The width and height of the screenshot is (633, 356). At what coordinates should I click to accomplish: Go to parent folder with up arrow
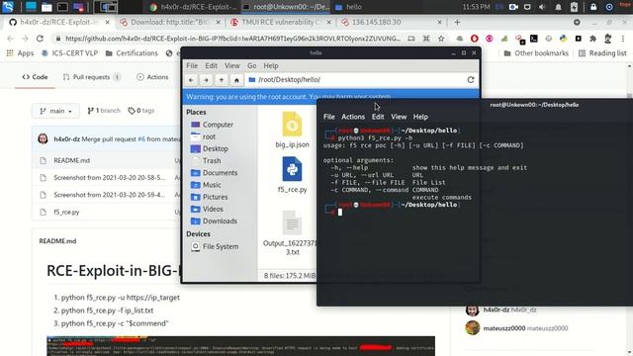point(222,80)
